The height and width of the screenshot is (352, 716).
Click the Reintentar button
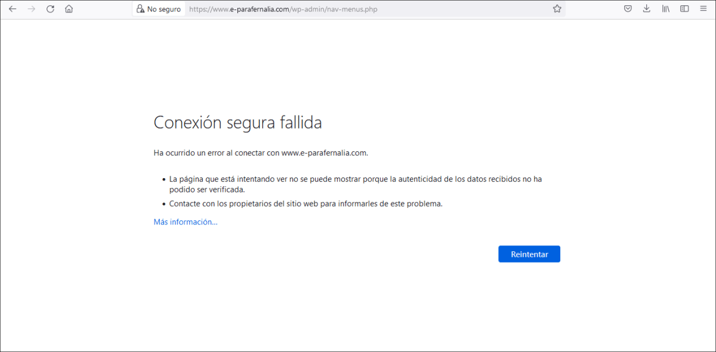pyautogui.click(x=529, y=254)
